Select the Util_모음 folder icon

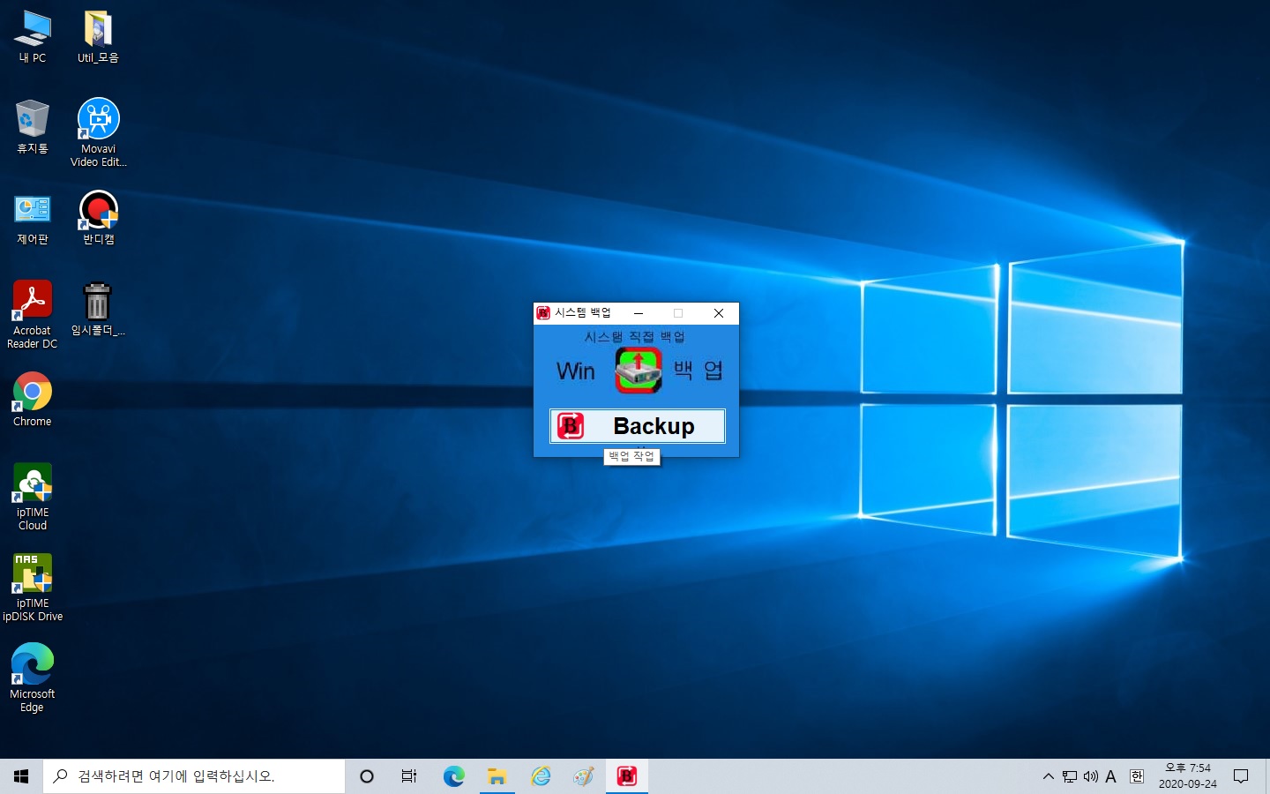point(98,37)
